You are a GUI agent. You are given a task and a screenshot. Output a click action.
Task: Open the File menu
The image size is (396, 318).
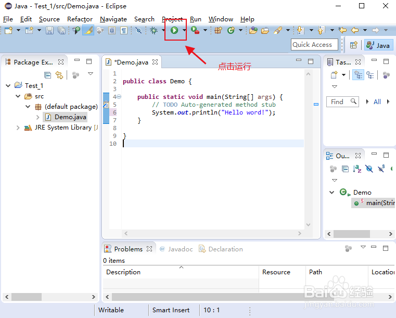[x=8, y=19]
